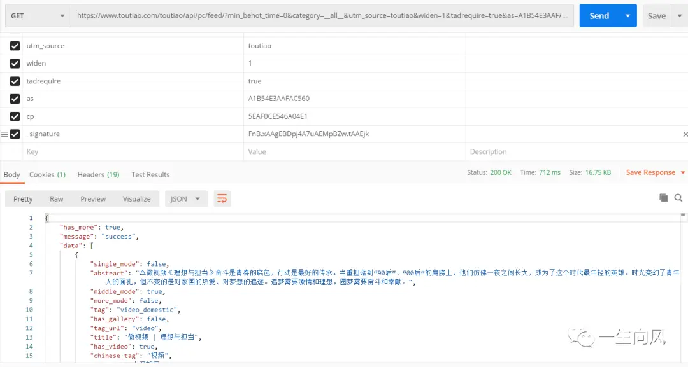This screenshot has width=688, height=367.
Task: Send the request
Action: (599, 16)
